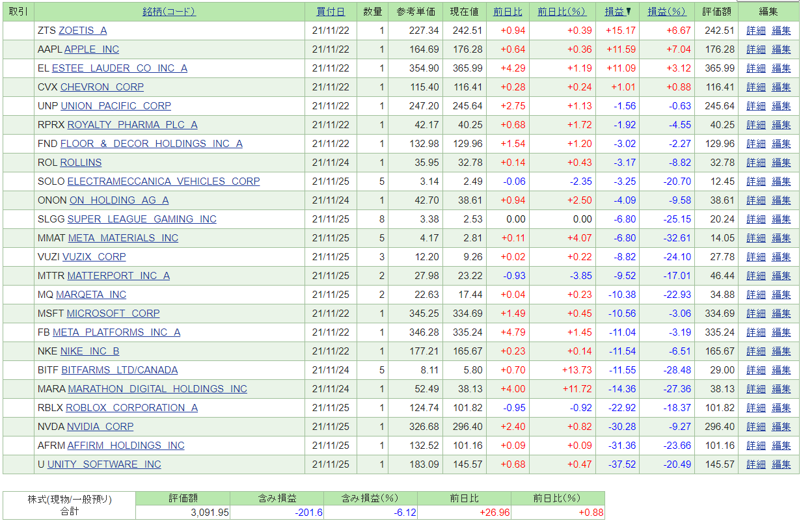This screenshot has height=523, width=801.
Task: Open NIKE_INC_B stock link
Action: [90, 351]
